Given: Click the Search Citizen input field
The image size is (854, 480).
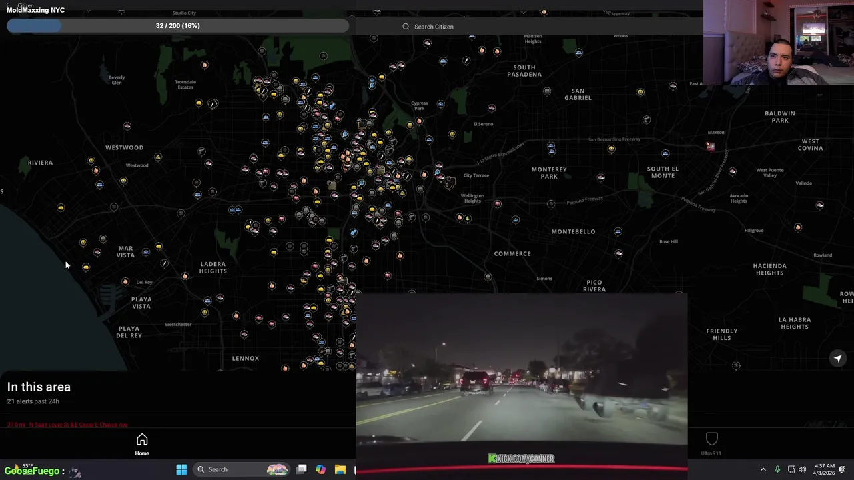Looking at the screenshot, I should click(x=528, y=27).
